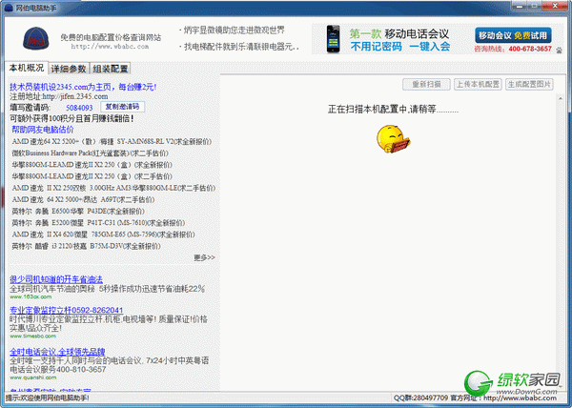Click the 第一款 移动电话会议 banner text
Image resolution: width=572 pixels, height=408 pixels.
[399, 34]
